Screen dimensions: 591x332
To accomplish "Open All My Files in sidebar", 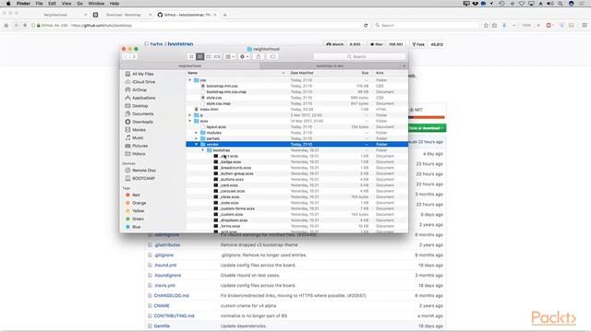I will pos(142,74).
